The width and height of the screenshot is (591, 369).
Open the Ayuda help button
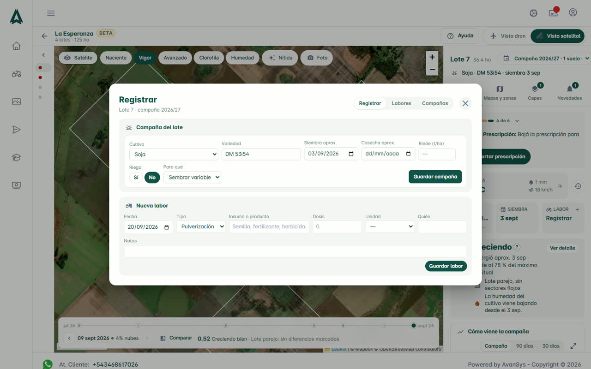[460, 36]
